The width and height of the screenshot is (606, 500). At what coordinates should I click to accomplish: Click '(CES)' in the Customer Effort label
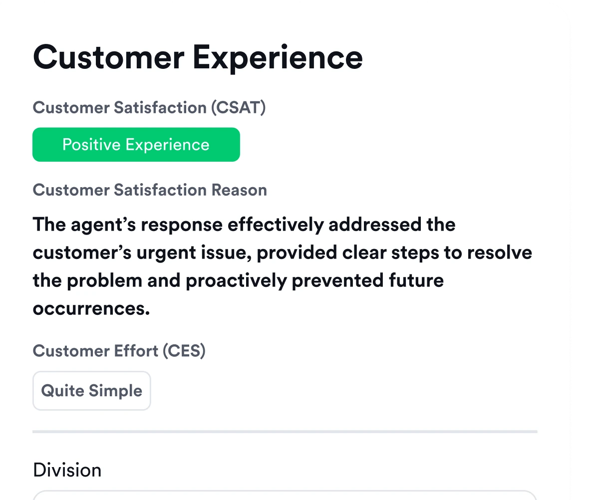point(183,351)
